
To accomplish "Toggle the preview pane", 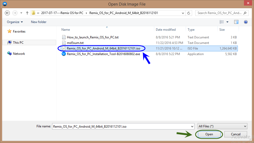I will click(x=236, y=22).
